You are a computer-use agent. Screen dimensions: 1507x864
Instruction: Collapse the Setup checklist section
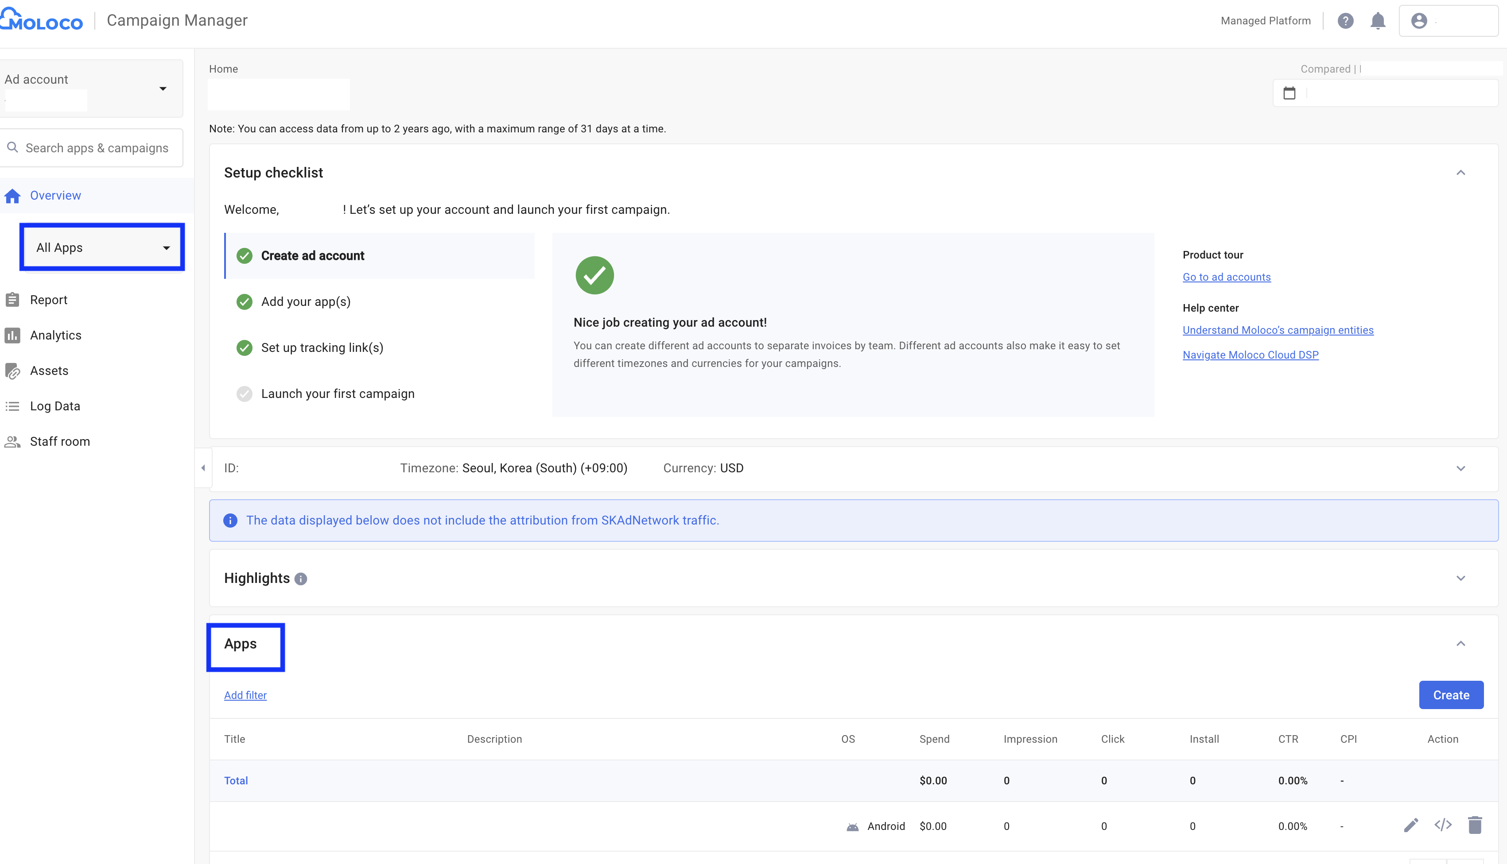(1460, 173)
